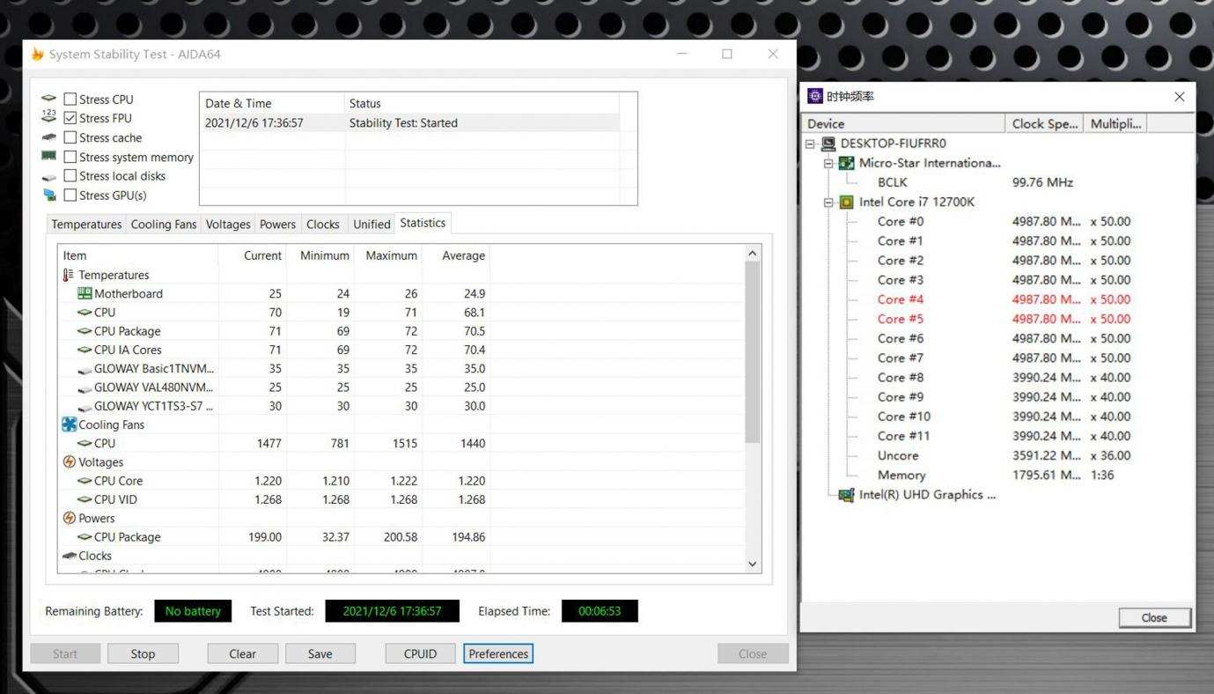The height and width of the screenshot is (694, 1214).
Task: Click the statistics list scroll down arrow
Action: 752,564
